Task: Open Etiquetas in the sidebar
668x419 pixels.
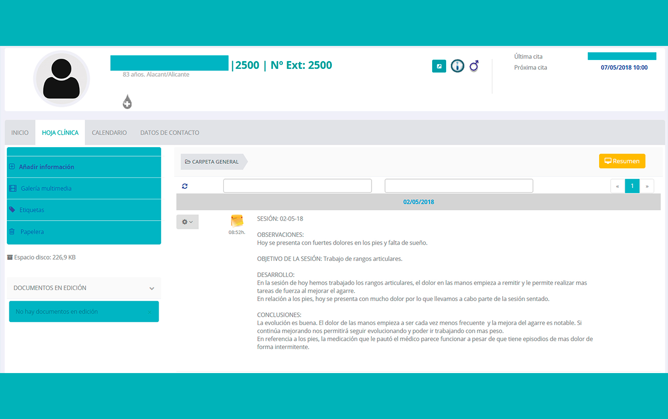Action: coord(32,210)
